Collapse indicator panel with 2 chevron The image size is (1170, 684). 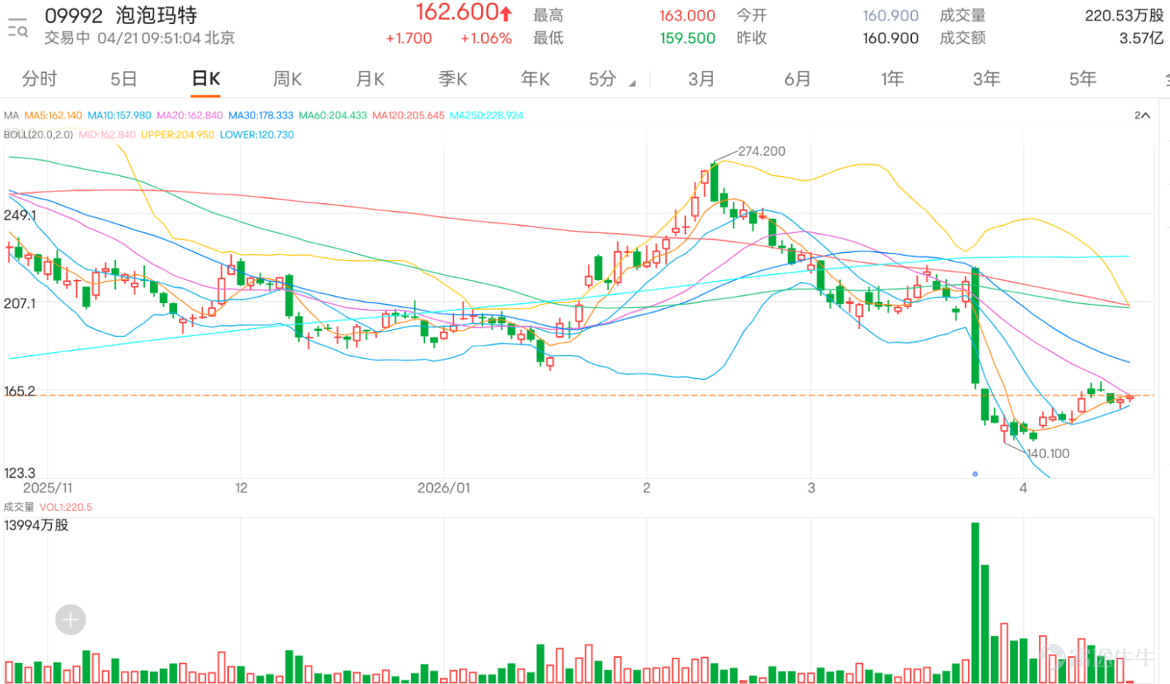[1142, 115]
